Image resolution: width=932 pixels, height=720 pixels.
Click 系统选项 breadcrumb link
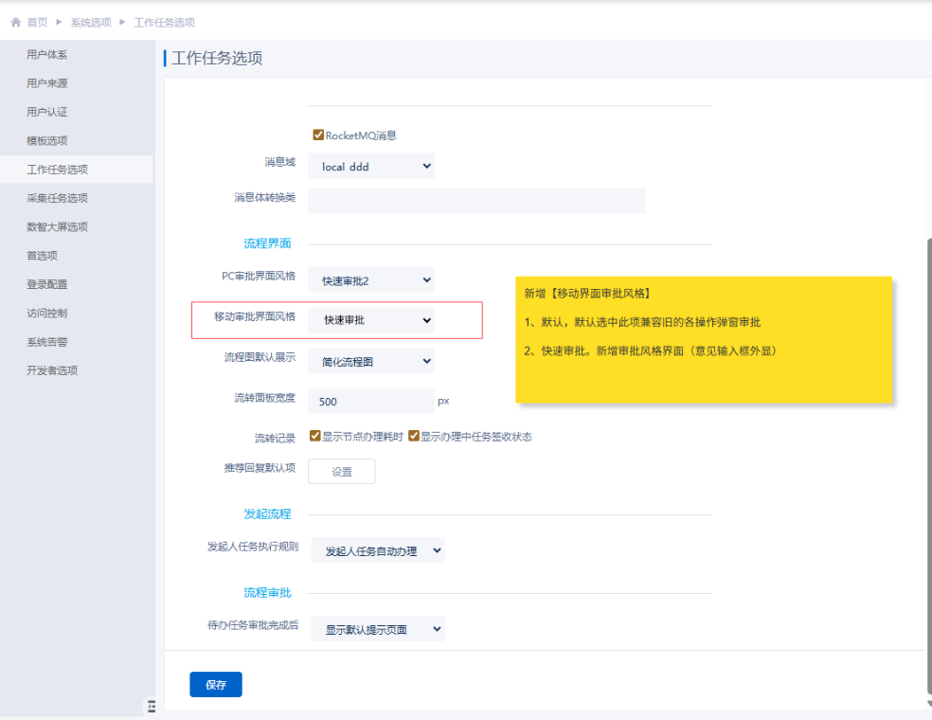coord(91,22)
